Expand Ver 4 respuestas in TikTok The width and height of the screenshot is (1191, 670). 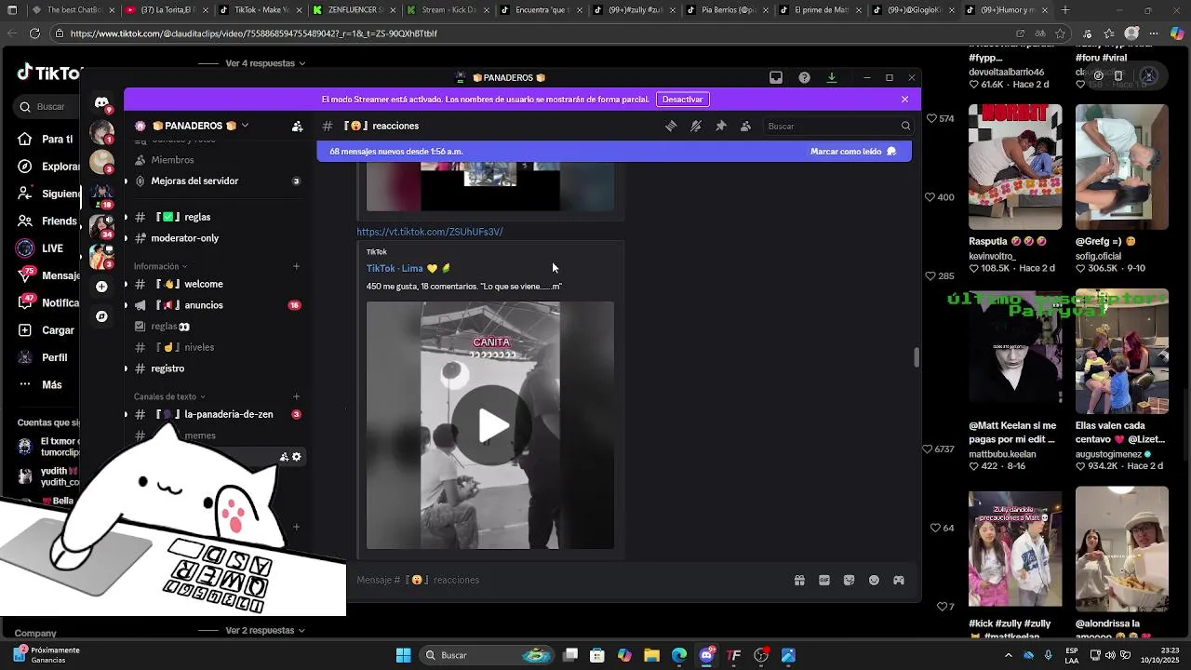point(265,63)
